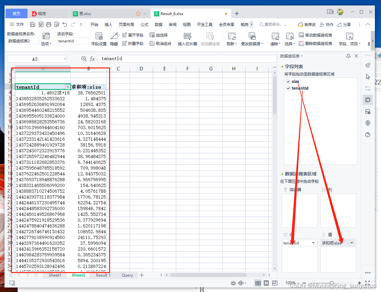Viewport: 381px width, 292px height.
Task: Click the Save icon in quick toolbar
Action: point(32,24)
